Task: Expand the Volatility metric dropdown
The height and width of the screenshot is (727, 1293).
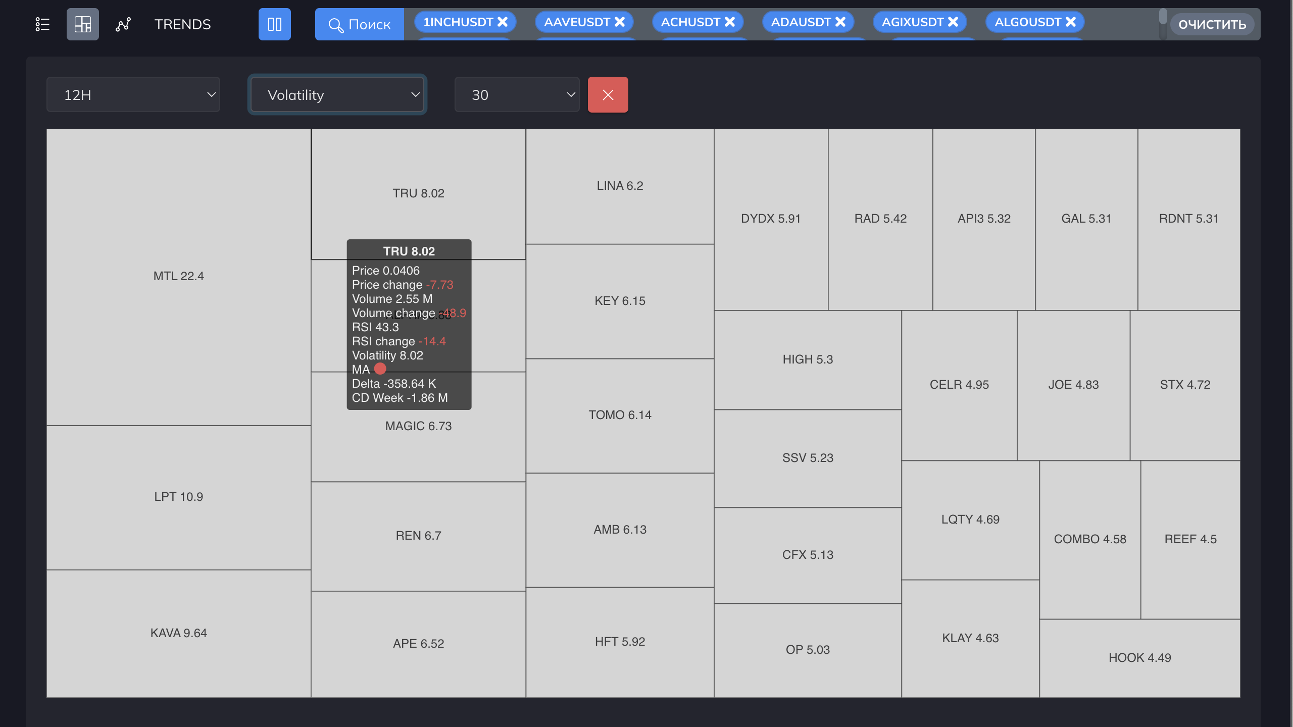Action: click(x=337, y=95)
